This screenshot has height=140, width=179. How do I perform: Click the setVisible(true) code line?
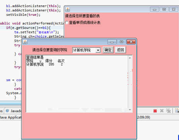pos(23,15)
